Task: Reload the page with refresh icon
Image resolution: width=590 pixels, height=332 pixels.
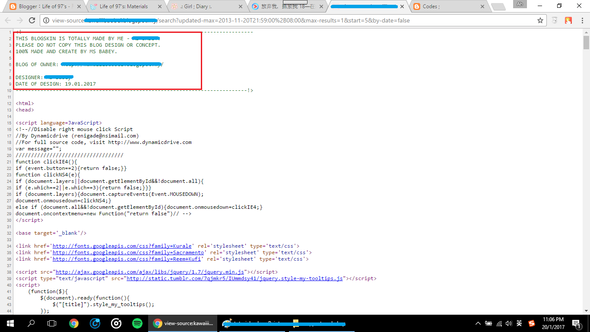Action: pos(32,20)
